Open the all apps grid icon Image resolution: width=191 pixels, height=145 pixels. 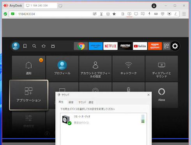coord(166,46)
